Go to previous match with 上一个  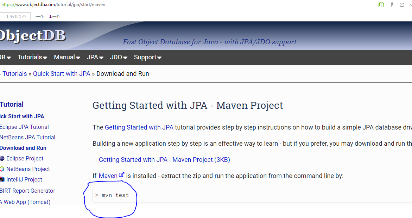coord(54,16)
